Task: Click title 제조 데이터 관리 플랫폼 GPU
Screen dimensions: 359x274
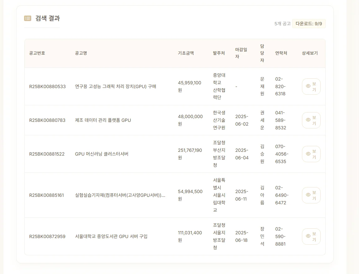Action: pyautogui.click(x=103, y=120)
